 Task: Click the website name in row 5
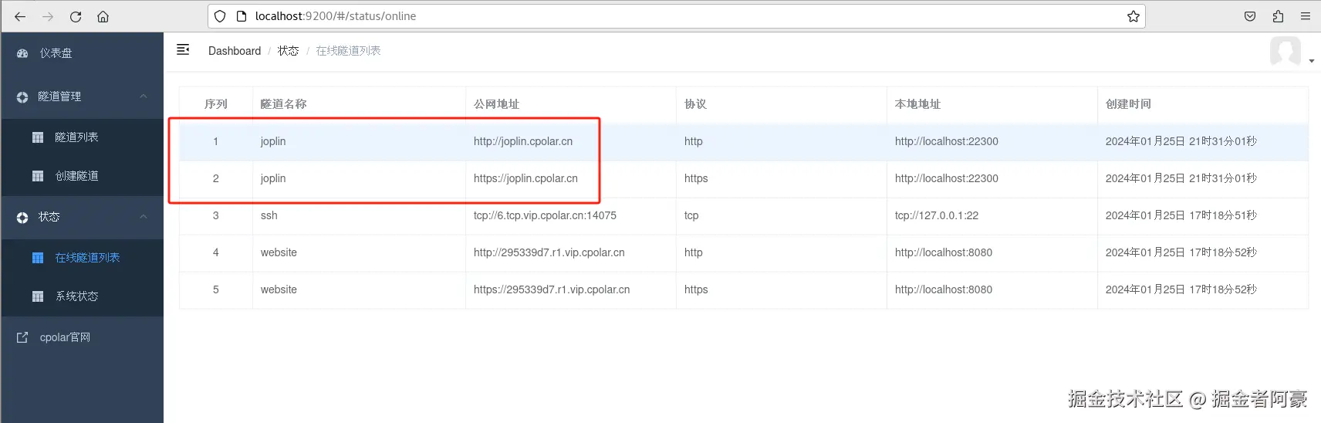click(x=279, y=289)
